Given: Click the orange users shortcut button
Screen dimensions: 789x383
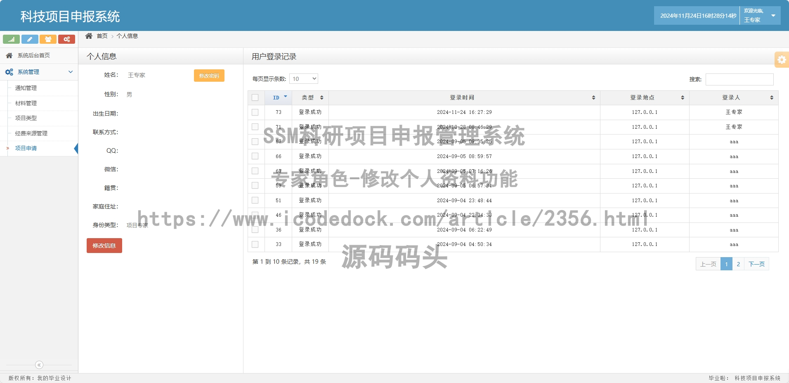Looking at the screenshot, I should point(48,39).
